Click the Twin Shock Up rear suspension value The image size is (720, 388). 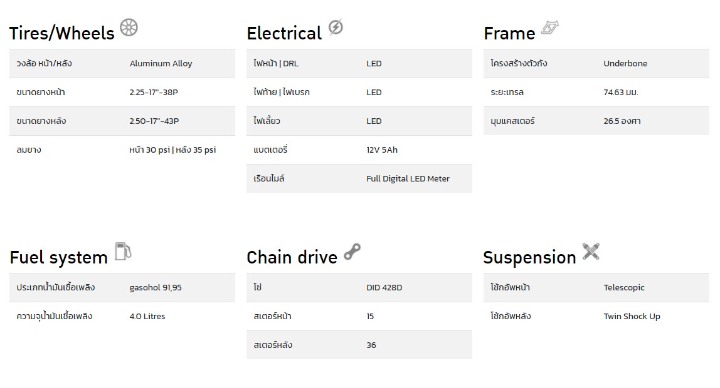pyautogui.click(x=632, y=317)
